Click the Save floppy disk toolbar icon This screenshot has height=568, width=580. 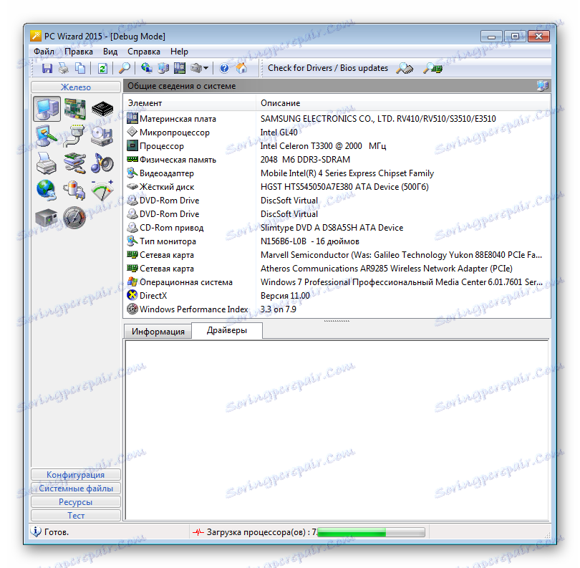pos(47,68)
